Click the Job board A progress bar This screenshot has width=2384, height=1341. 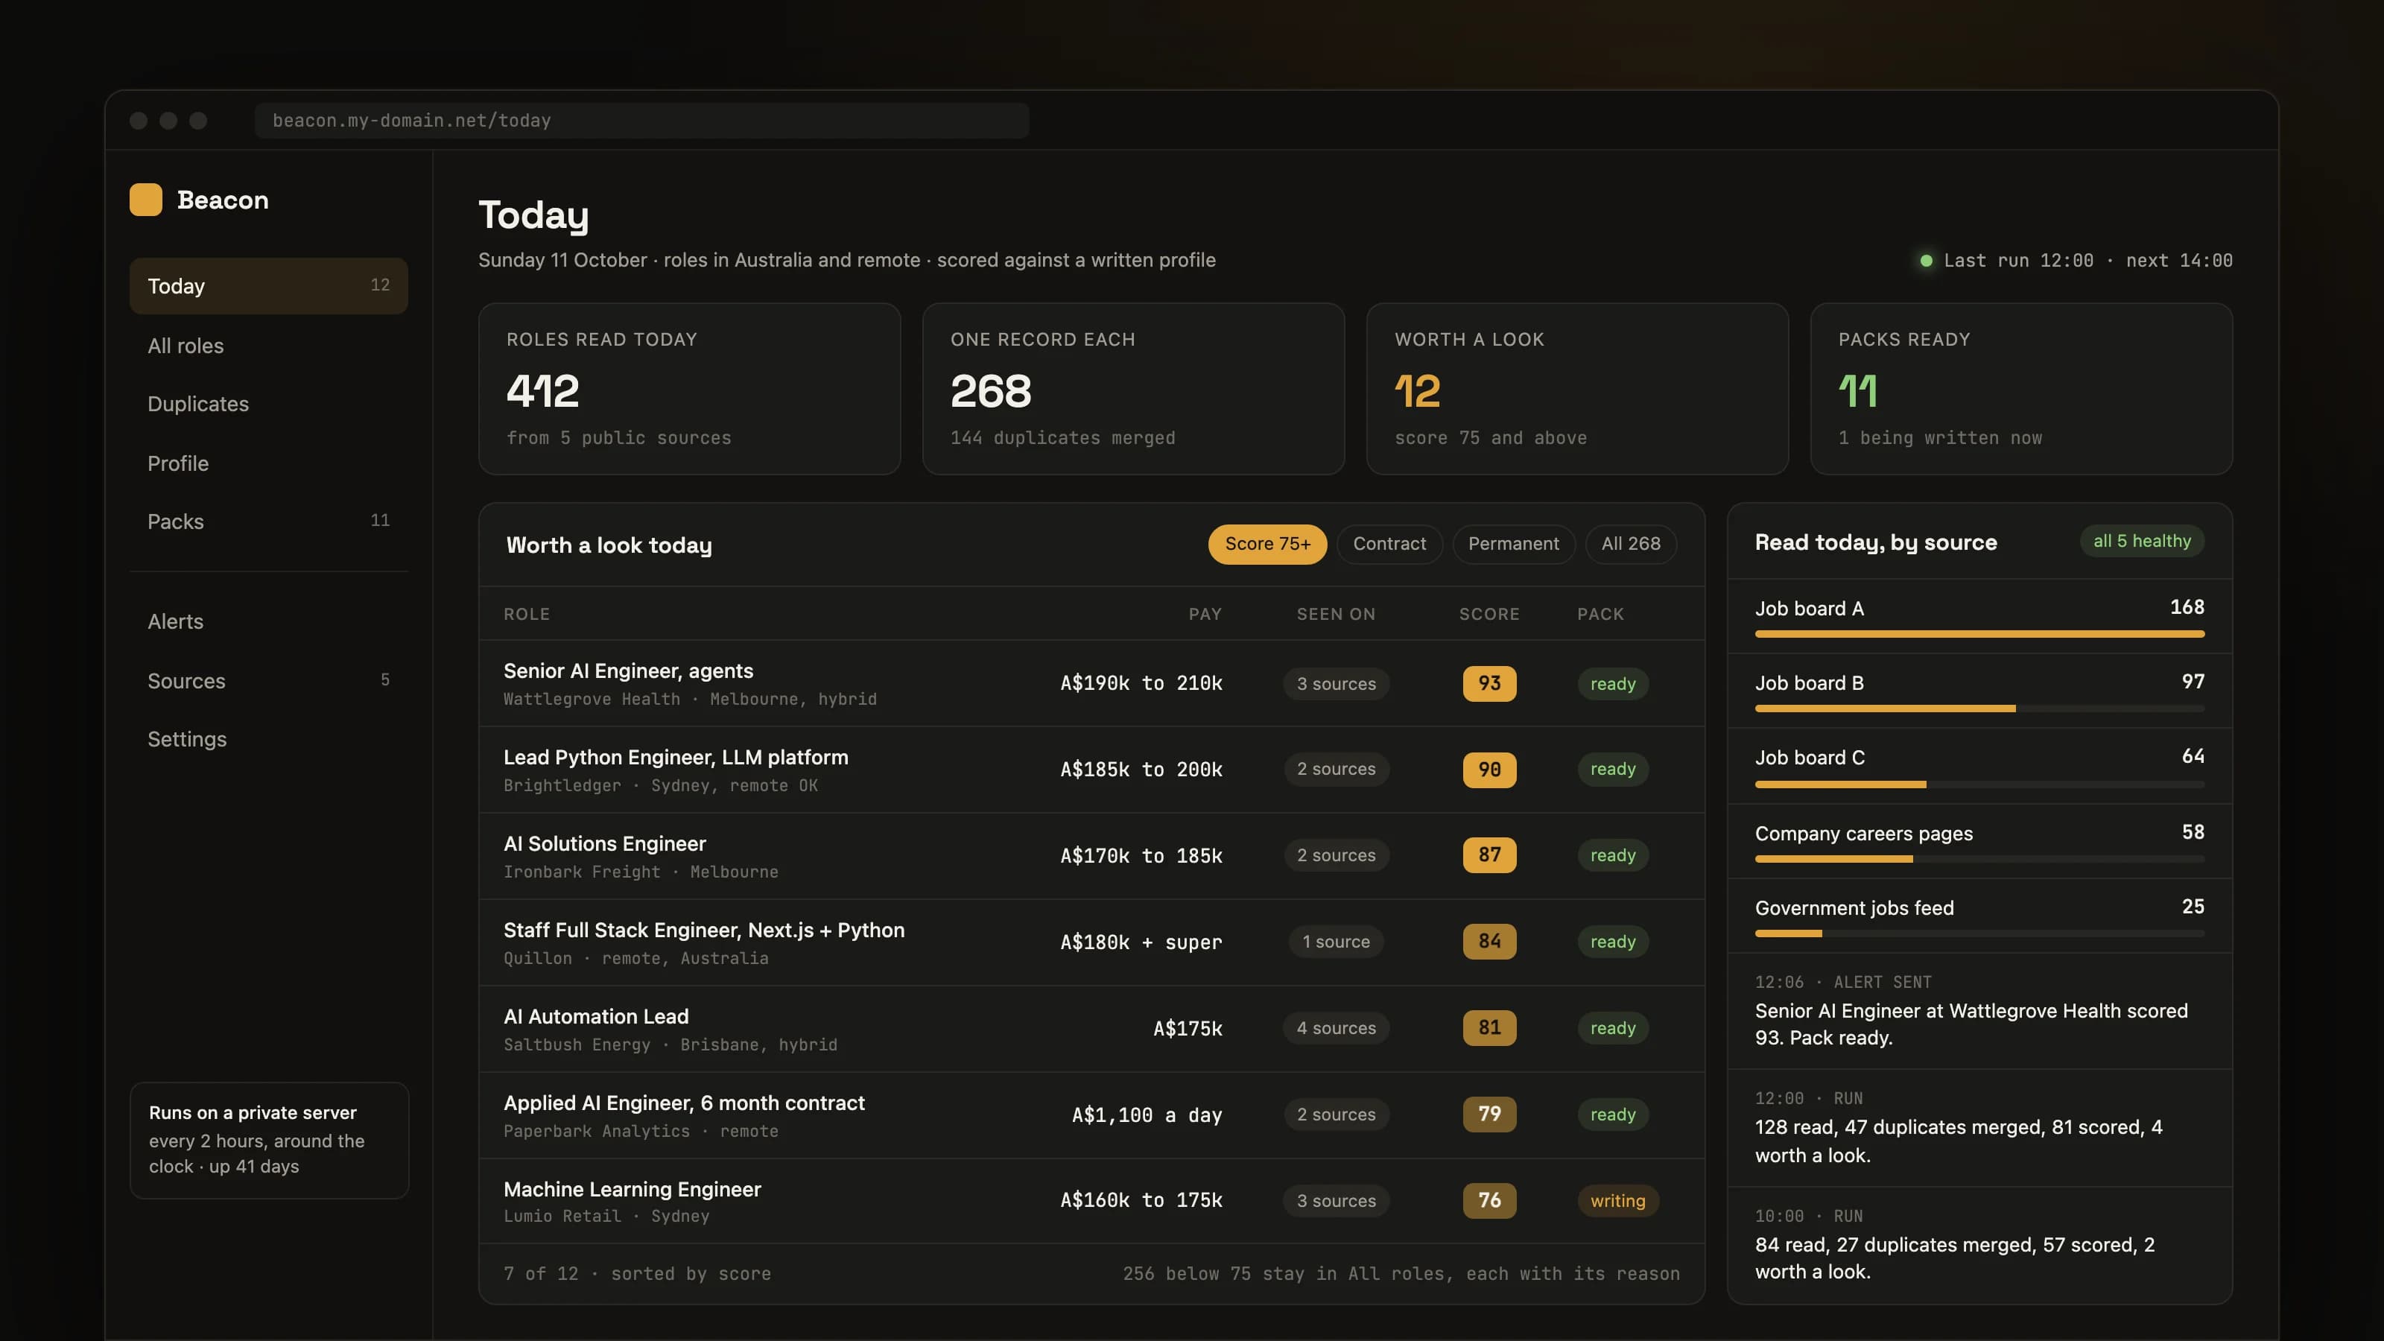pos(1979,634)
